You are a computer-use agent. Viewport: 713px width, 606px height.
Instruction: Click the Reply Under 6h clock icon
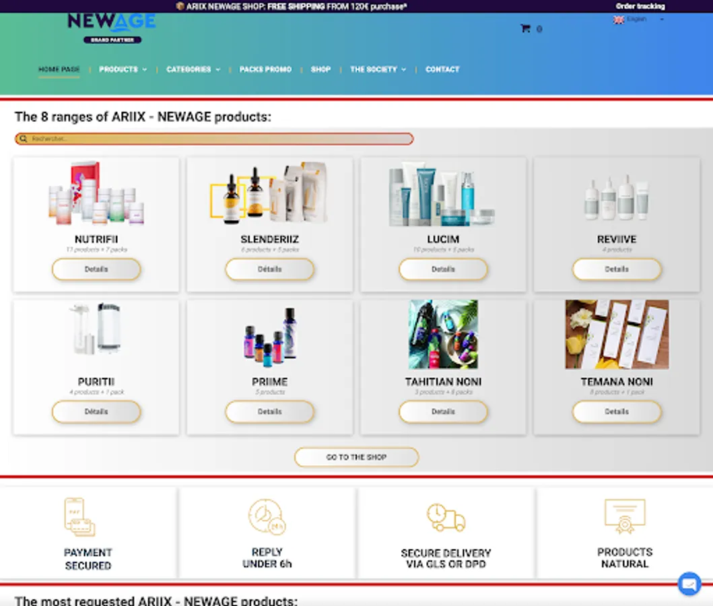tap(267, 516)
